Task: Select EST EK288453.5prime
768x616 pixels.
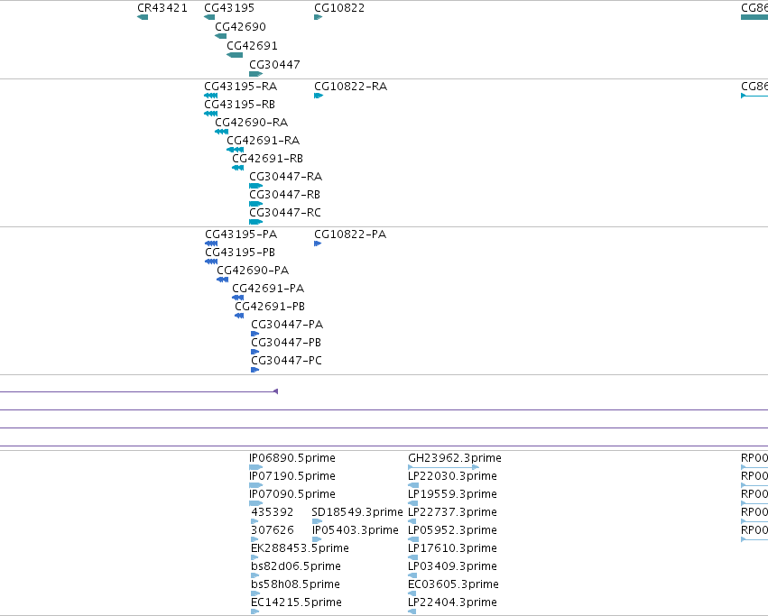Action: pos(300,548)
